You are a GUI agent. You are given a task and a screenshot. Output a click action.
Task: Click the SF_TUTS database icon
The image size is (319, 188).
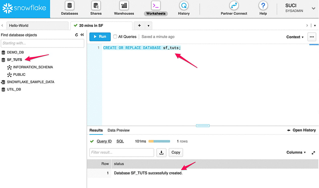point(3,60)
